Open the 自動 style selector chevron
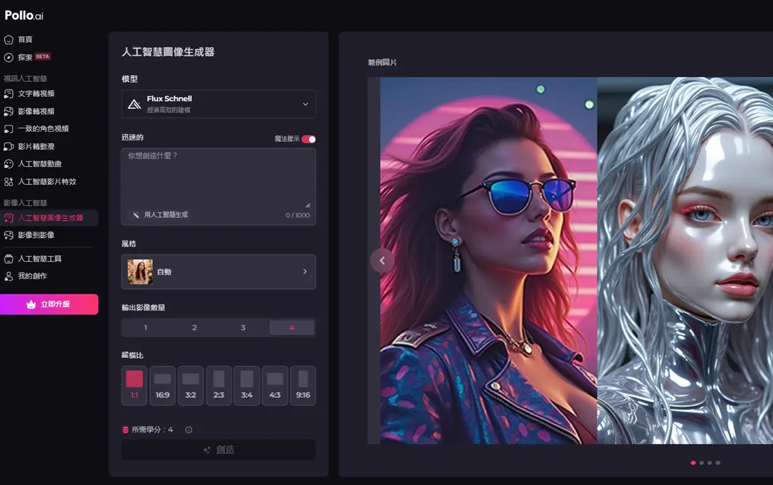The width and height of the screenshot is (773, 485). (304, 272)
